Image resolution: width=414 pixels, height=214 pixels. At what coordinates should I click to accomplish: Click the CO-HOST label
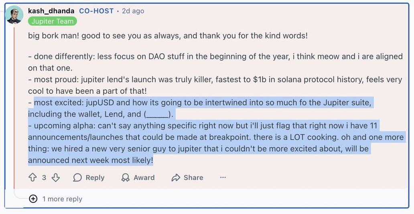click(x=96, y=11)
